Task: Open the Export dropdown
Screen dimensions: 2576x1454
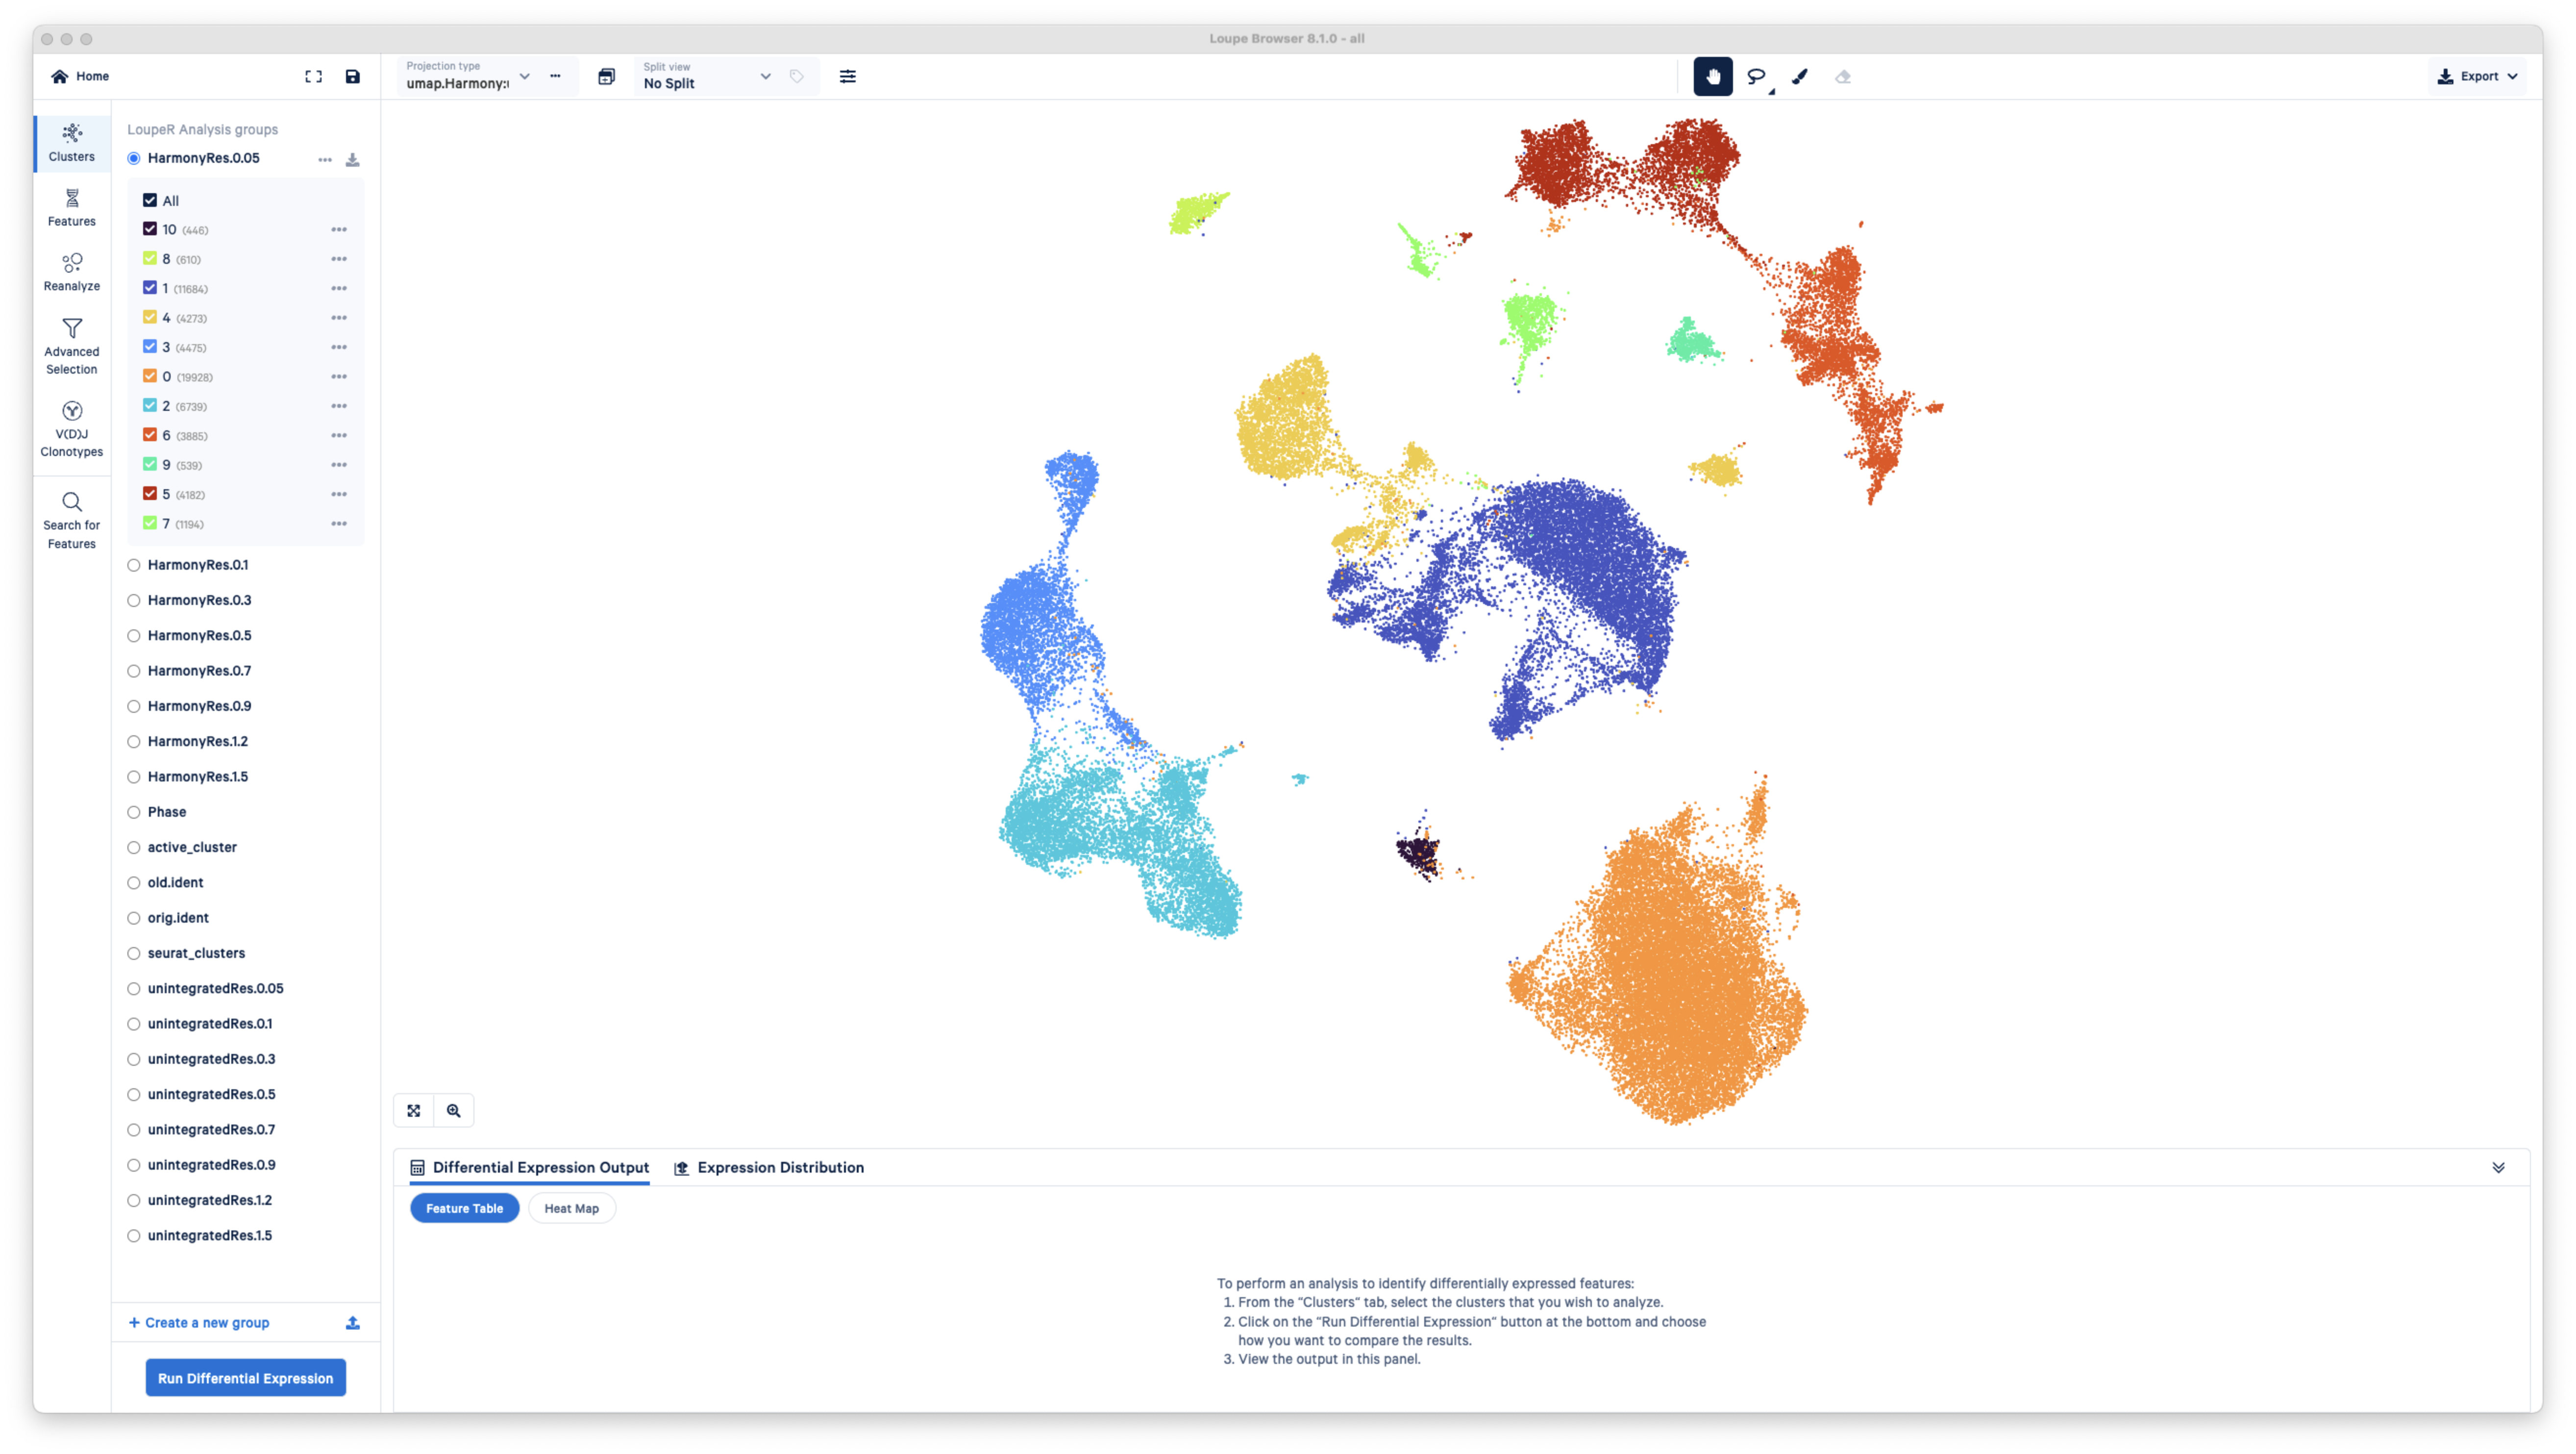Action: 2477,76
